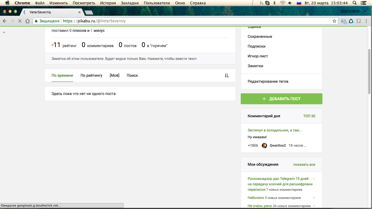Click the user note text field
The height and width of the screenshot is (209, 372).
(x=140, y=59)
